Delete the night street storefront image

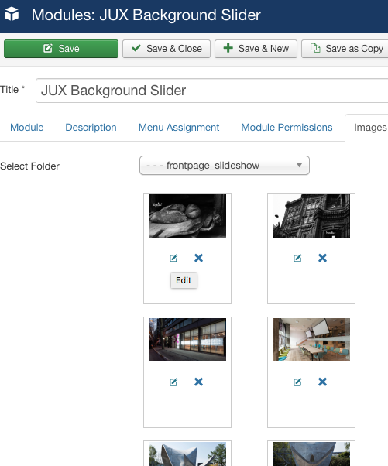pos(198,382)
